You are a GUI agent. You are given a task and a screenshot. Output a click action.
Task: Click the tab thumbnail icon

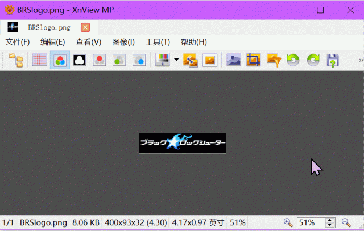coord(13,27)
